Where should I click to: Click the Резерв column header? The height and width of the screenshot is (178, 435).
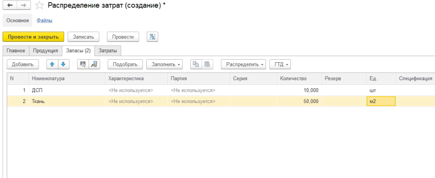(344, 78)
